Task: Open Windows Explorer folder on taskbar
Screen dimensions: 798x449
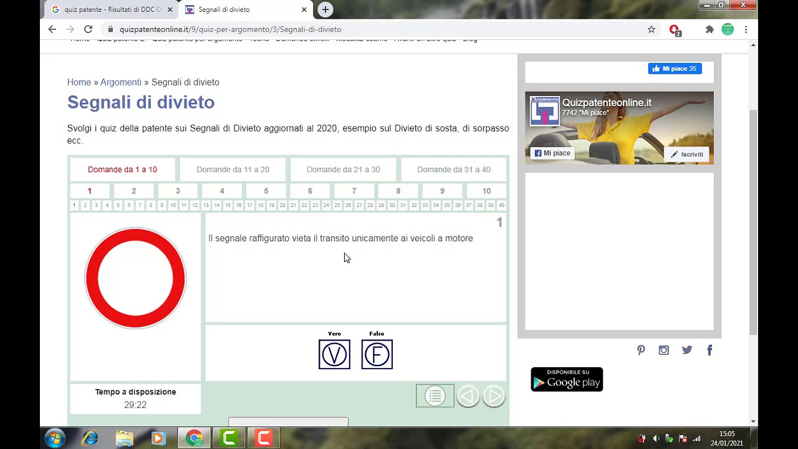Action: tap(125, 438)
